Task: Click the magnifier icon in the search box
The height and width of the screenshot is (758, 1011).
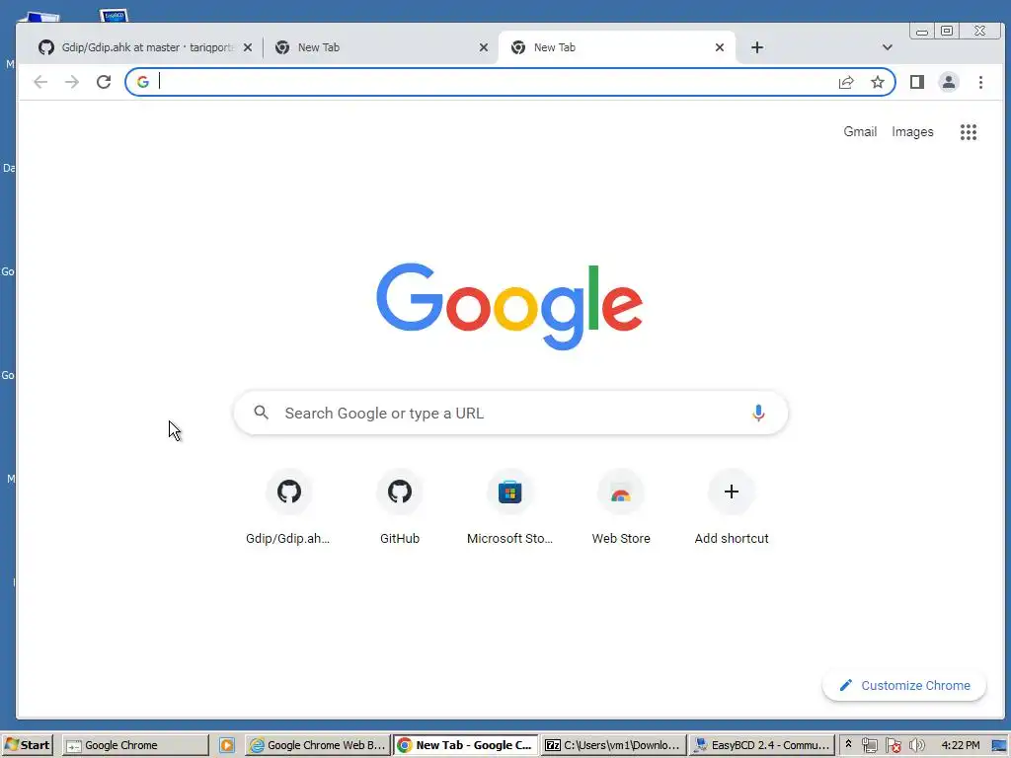Action: tap(261, 413)
